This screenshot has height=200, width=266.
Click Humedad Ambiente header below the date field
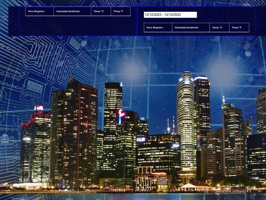click(x=191, y=28)
